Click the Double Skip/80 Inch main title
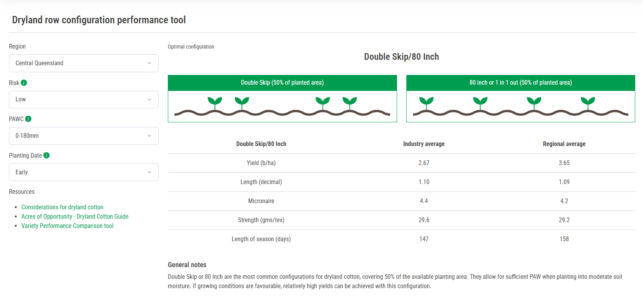The height and width of the screenshot is (306, 643). (x=401, y=57)
